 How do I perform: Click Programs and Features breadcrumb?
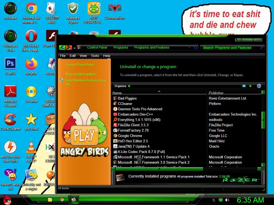(x=152, y=48)
